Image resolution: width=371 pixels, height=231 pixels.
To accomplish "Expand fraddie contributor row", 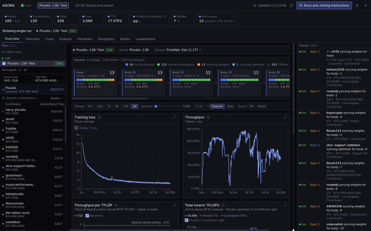I will point(33,130).
